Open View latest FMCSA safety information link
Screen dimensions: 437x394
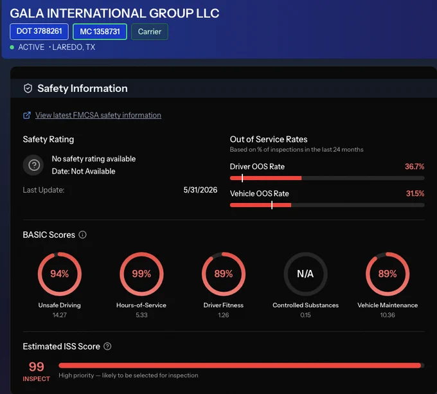click(x=98, y=115)
